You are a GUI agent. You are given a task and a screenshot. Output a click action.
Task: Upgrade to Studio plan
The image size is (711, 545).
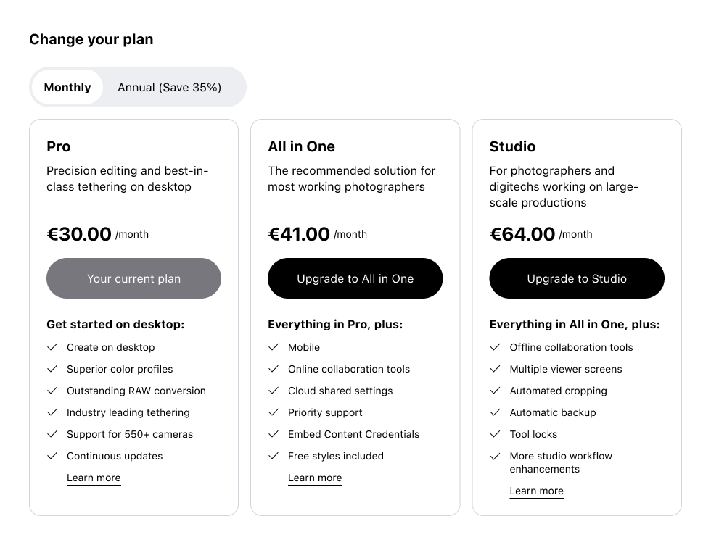coord(577,278)
